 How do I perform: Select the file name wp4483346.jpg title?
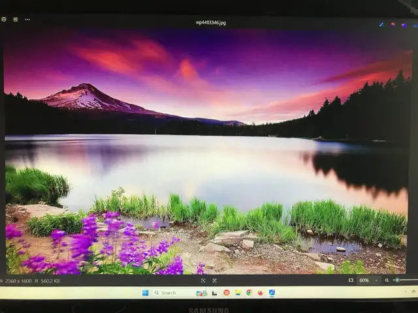(210, 23)
